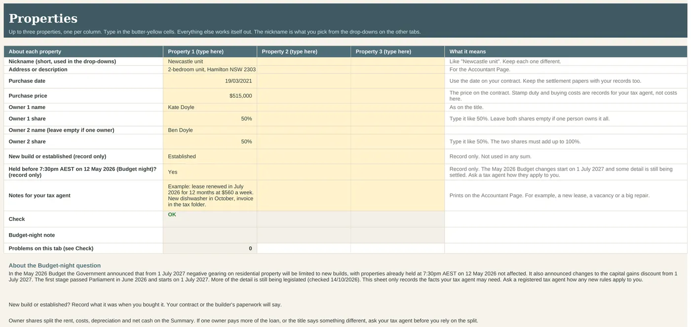
Task: Click the 'New build or established (record only)' label
Action: (x=57, y=156)
